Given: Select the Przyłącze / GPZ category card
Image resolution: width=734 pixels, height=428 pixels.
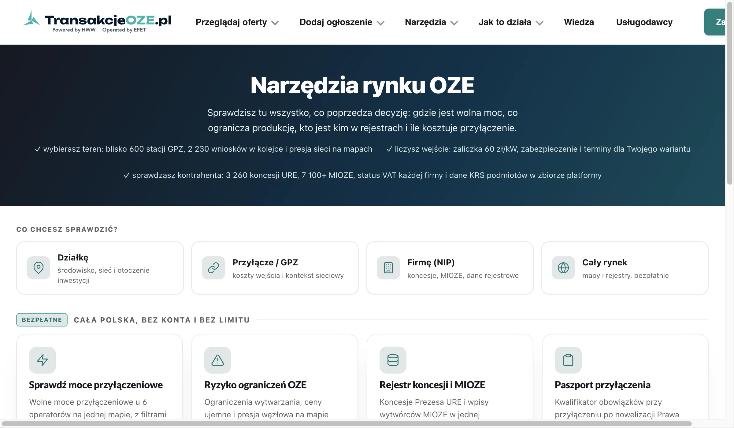Looking at the screenshot, I should tap(275, 268).
